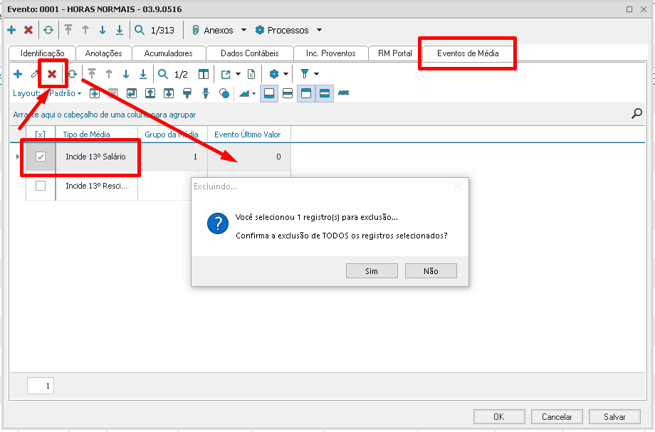Save new layout icon with plus
Viewport: 655px width, 432px height.
point(95,93)
